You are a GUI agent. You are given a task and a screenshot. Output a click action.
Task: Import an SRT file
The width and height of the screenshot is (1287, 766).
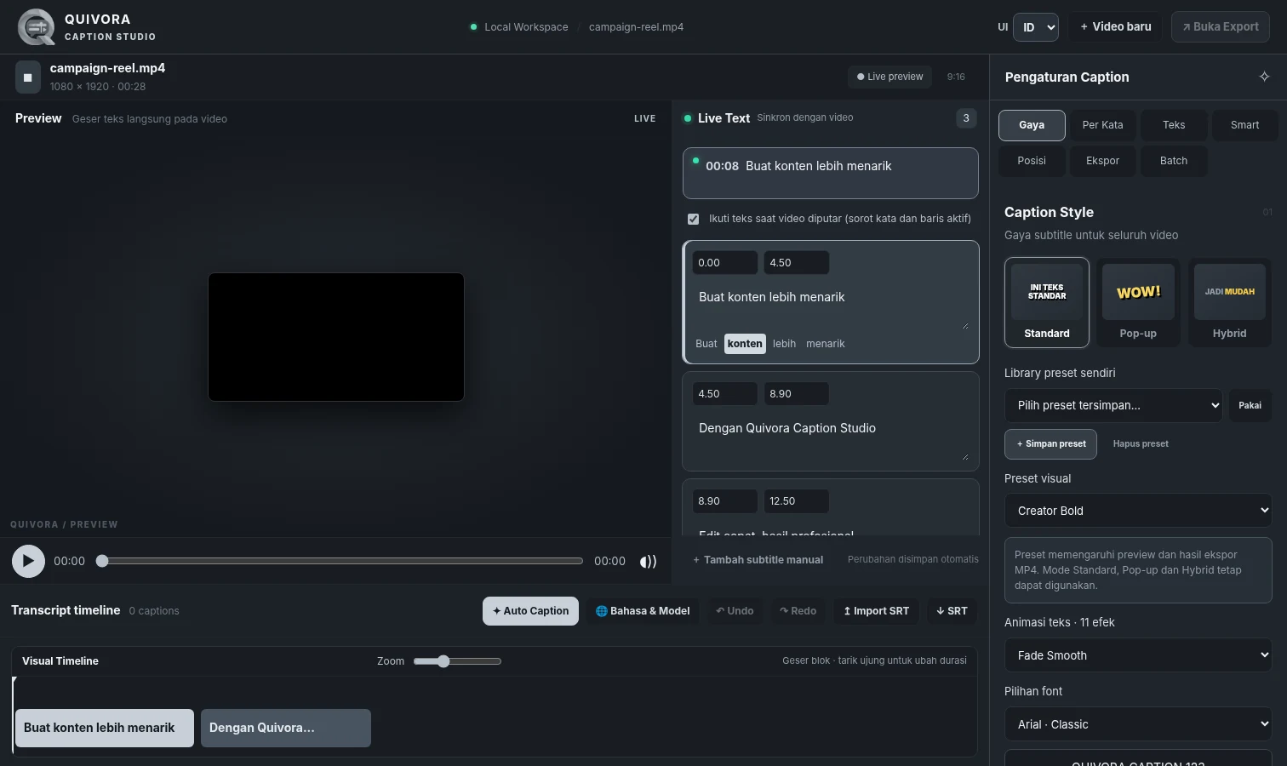pyautogui.click(x=876, y=611)
